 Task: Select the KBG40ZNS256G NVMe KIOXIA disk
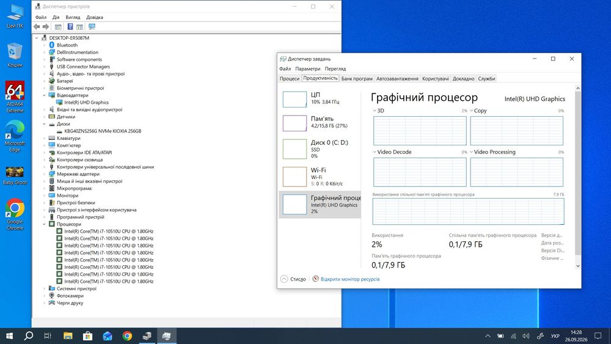pos(103,131)
